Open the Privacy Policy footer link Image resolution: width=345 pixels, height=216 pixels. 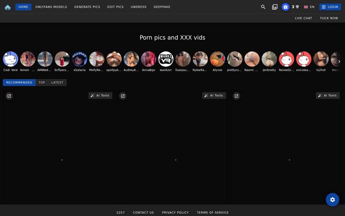tap(175, 213)
